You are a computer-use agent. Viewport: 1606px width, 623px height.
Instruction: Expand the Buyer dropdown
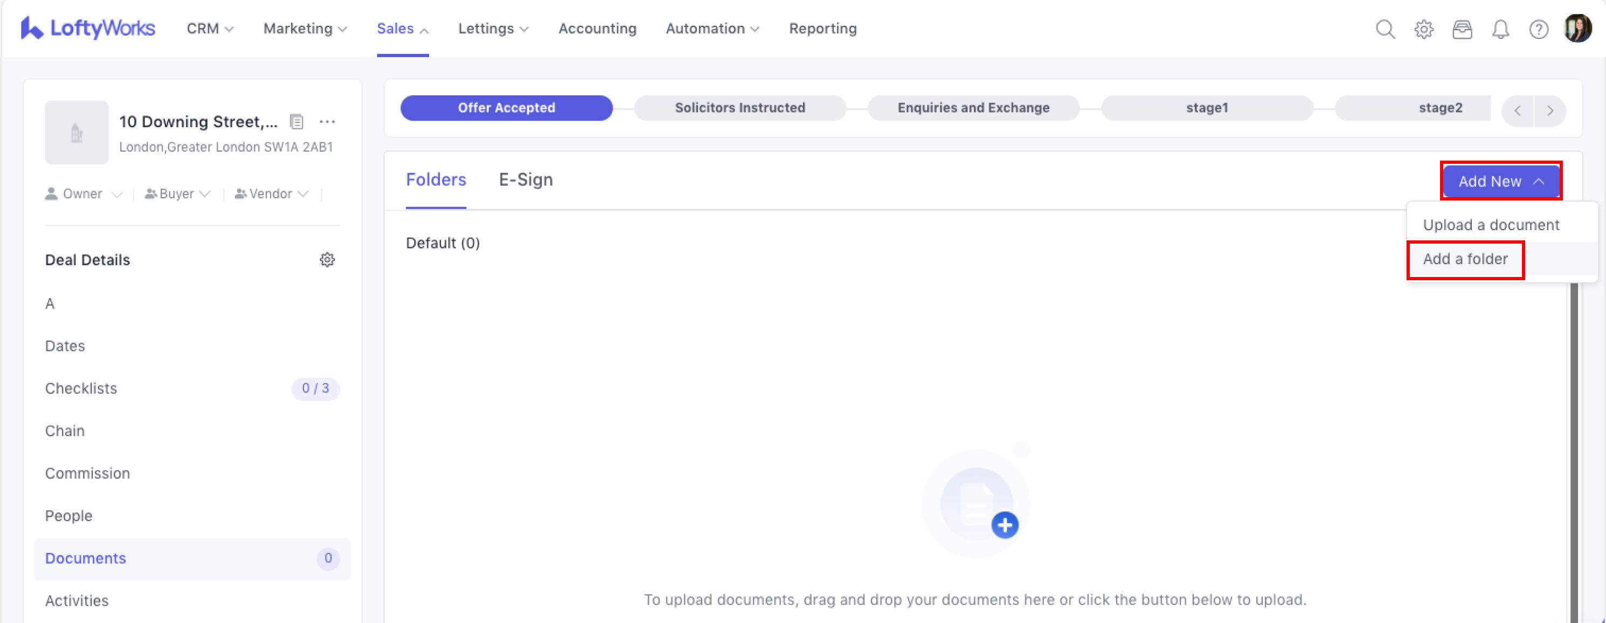tap(177, 194)
